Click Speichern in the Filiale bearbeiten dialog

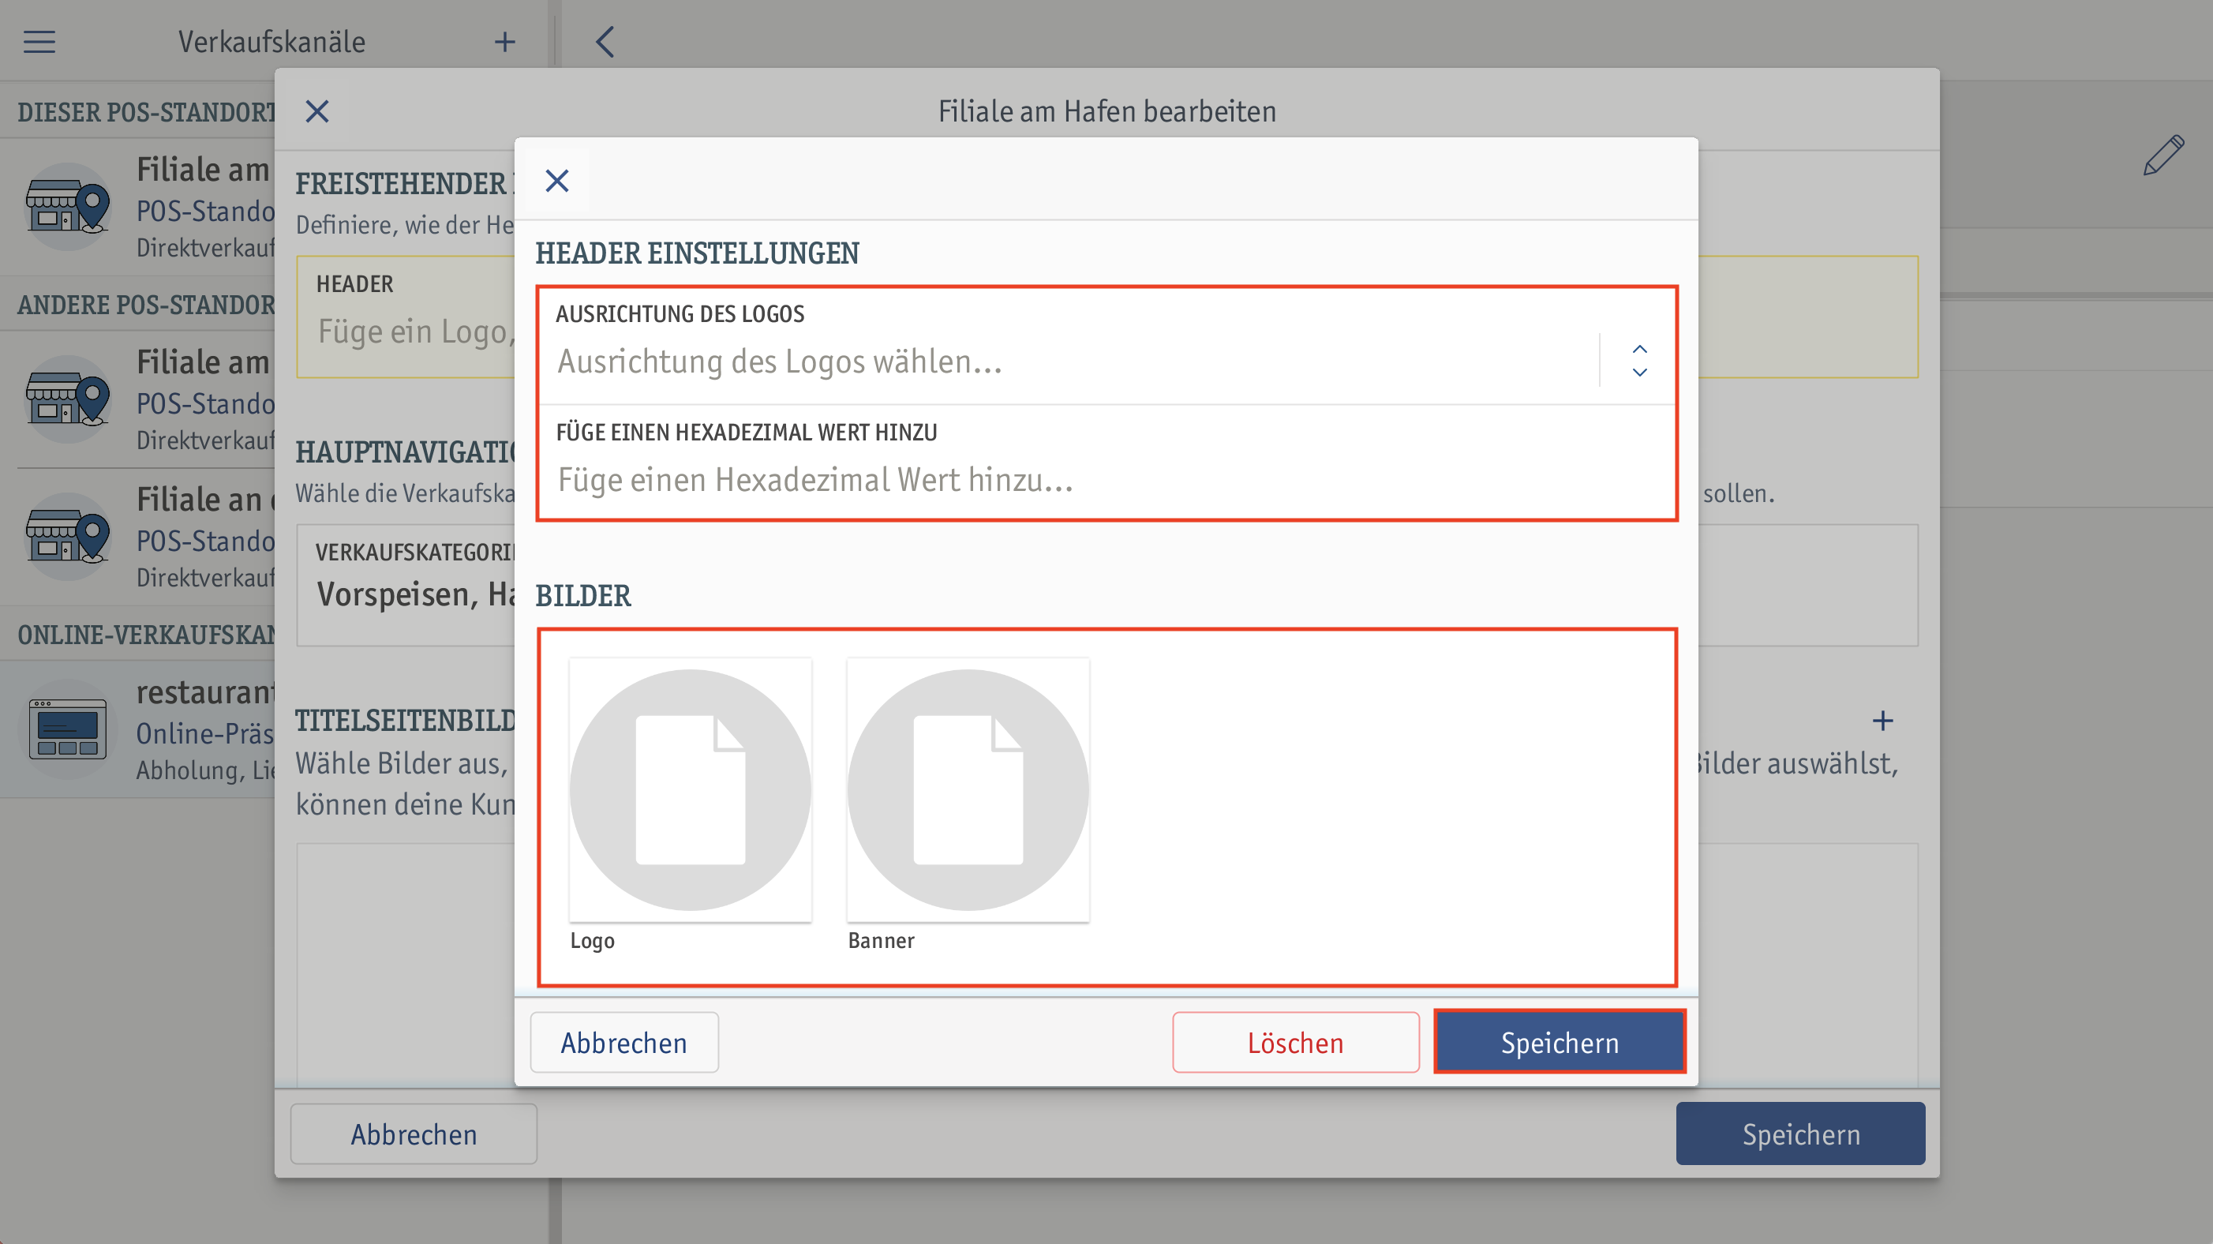click(1801, 1134)
